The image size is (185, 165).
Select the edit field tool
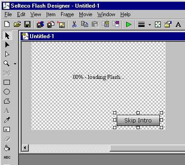coord(7,130)
